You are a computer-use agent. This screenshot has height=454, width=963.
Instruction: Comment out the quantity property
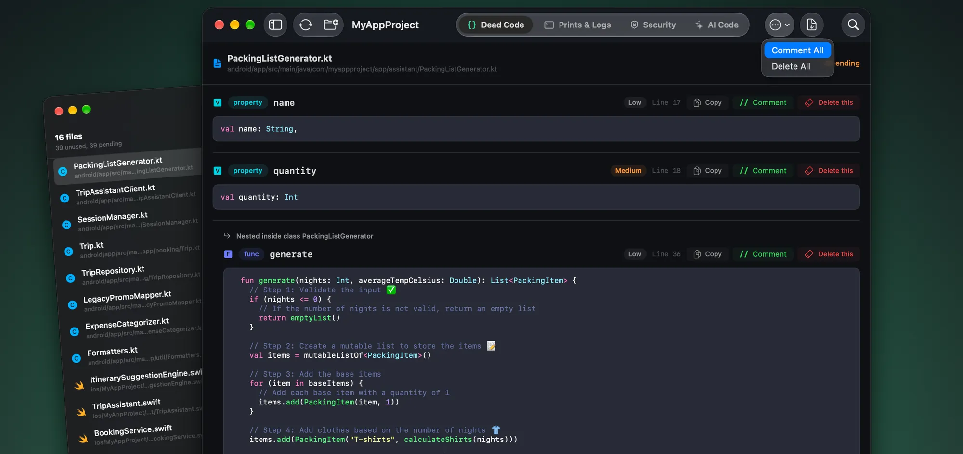(763, 171)
